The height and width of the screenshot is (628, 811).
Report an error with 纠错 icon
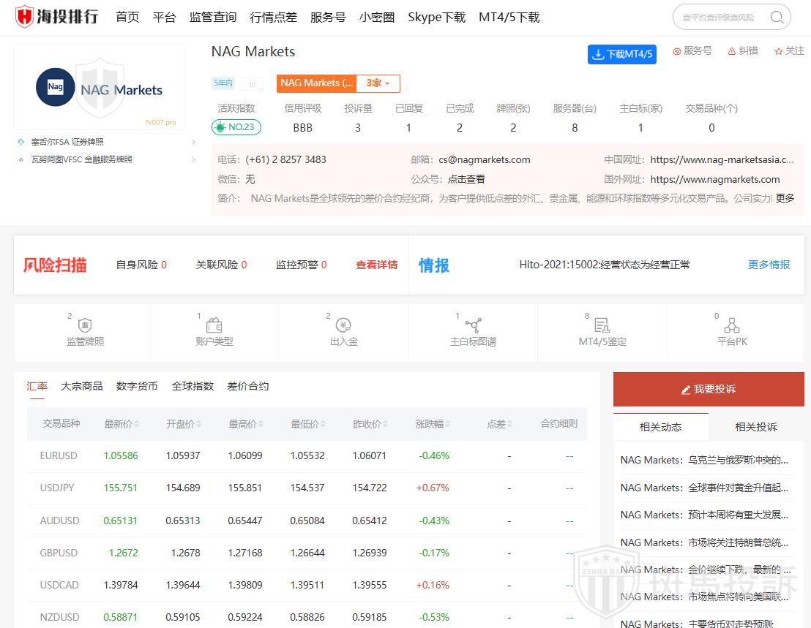pyautogui.click(x=732, y=51)
